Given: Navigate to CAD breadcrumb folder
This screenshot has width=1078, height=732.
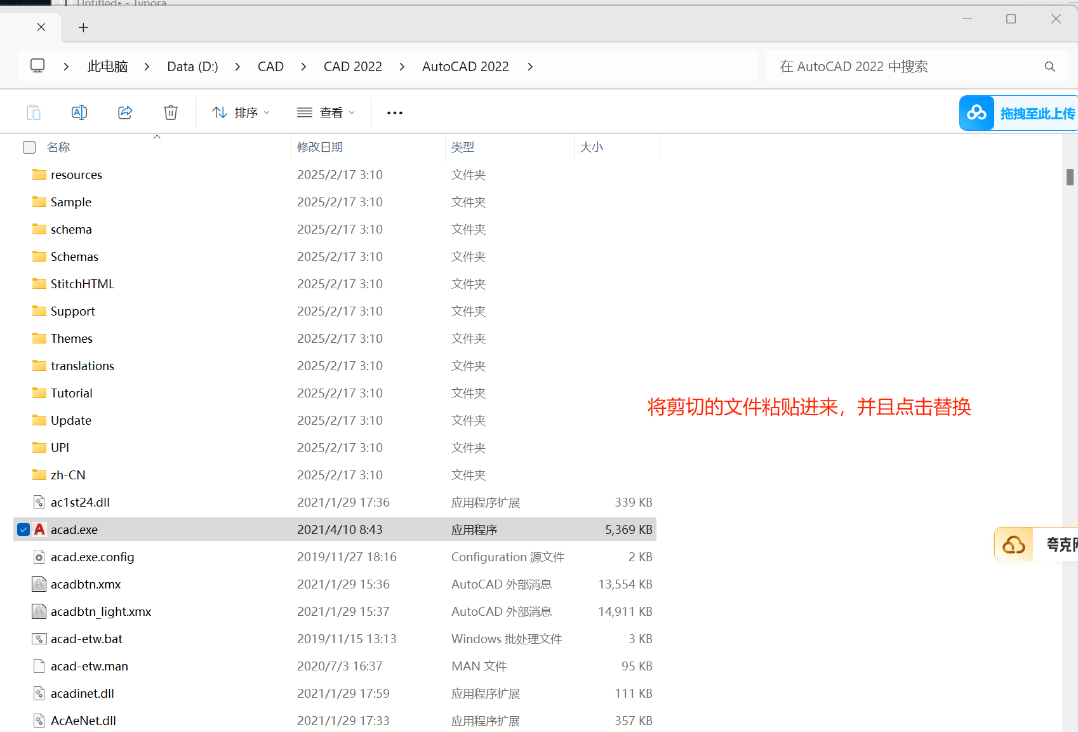Looking at the screenshot, I should point(270,67).
